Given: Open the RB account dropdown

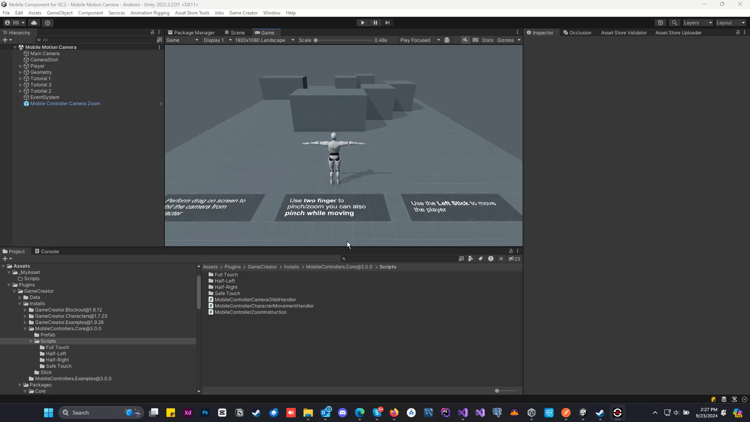Looking at the screenshot, I should tap(15, 23).
